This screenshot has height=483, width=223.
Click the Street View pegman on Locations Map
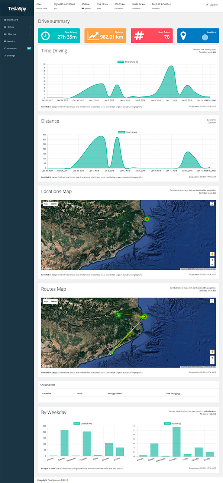coord(212,254)
